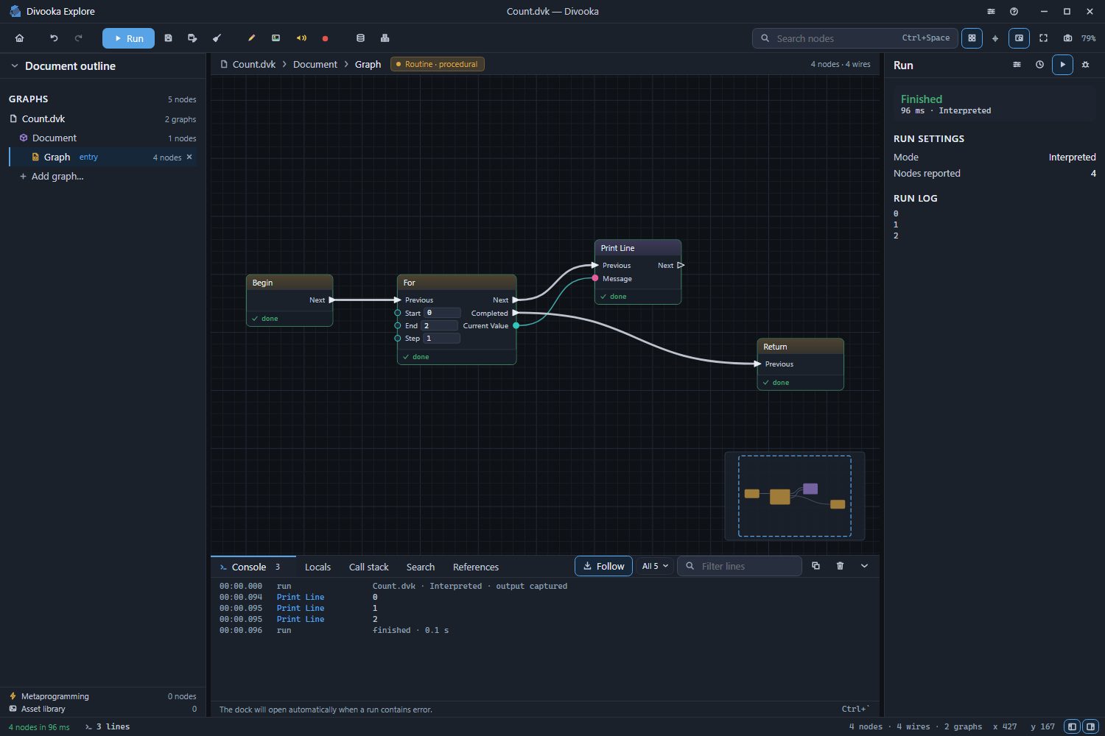This screenshot has height=736, width=1105.
Task: Open the All 5 filter dropdown
Action: [655, 566]
